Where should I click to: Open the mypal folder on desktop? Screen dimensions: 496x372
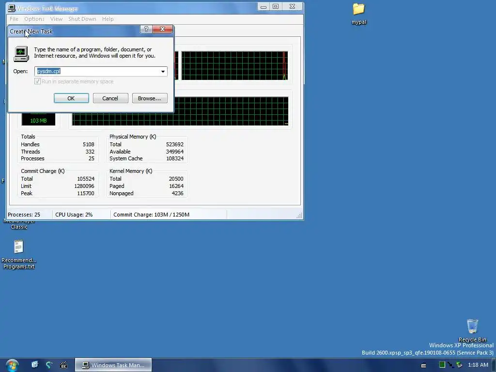pos(359,14)
